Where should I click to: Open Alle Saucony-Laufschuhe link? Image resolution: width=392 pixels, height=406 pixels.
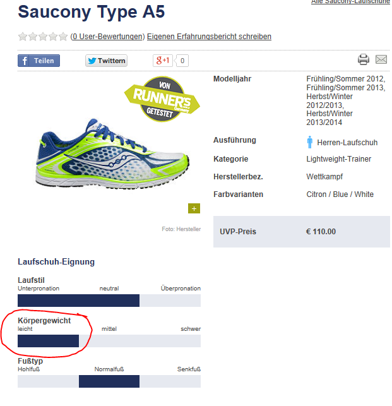[350, 3]
